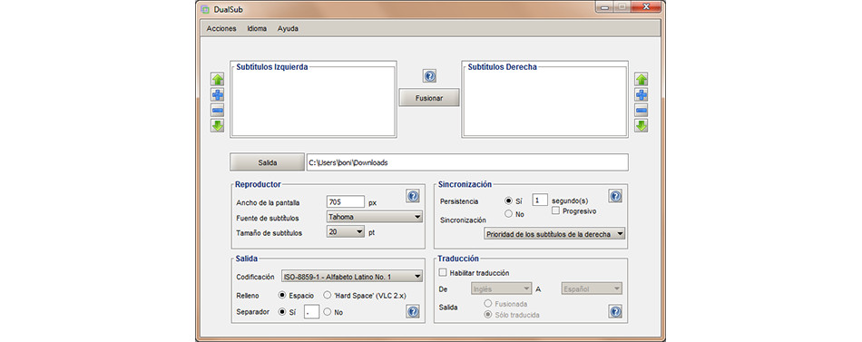Select Relleno Espacio radio option

point(282,295)
